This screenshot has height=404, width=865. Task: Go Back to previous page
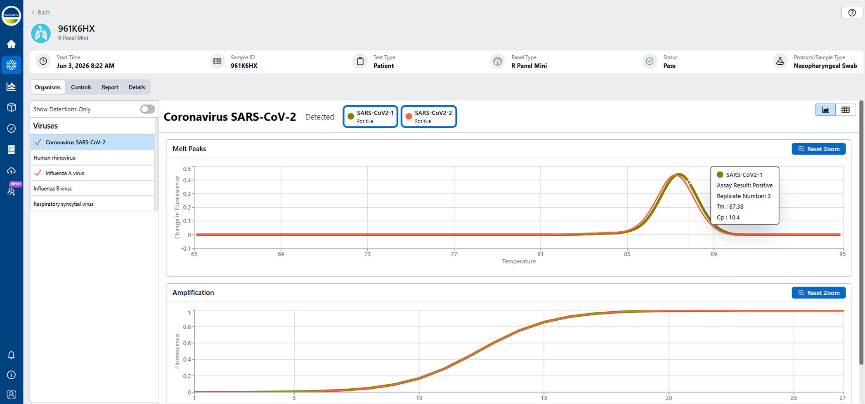(x=41, y=12)
